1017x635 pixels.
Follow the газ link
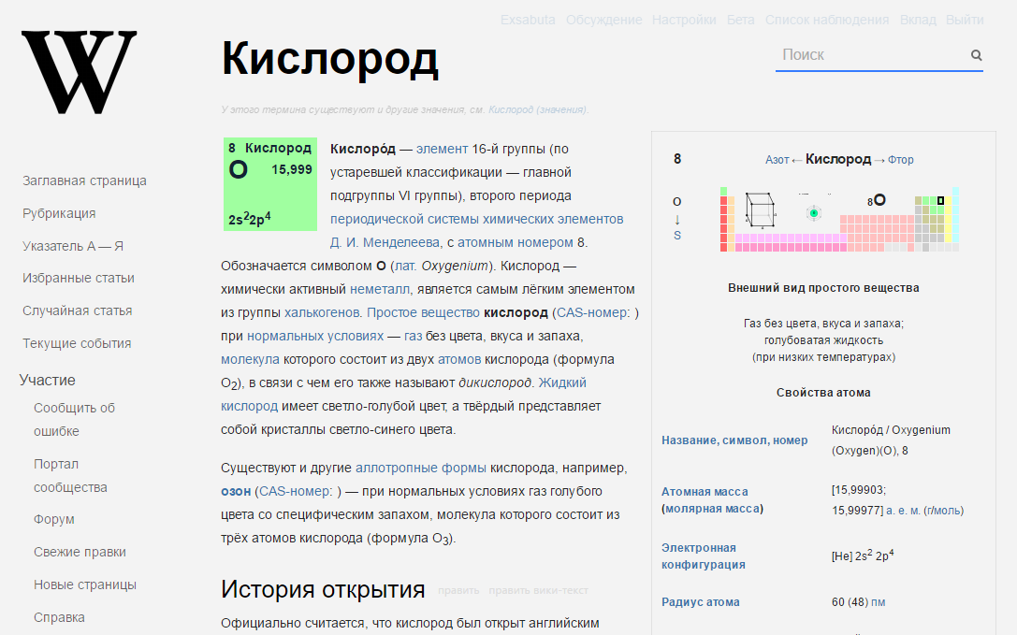414,336
